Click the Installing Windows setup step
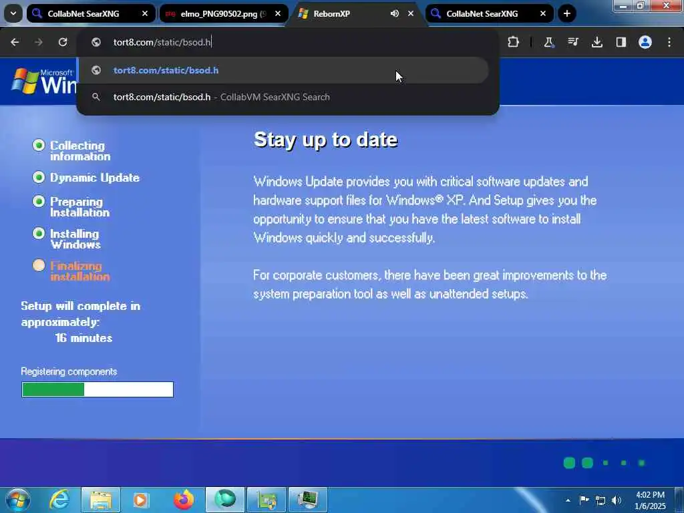Screen dimensions: 684x513 coord(67,238)
